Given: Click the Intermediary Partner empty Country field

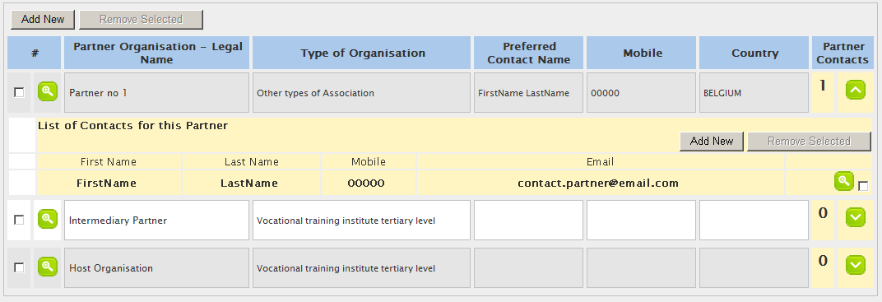Looking at the screenshot, I should pos(754,221).
